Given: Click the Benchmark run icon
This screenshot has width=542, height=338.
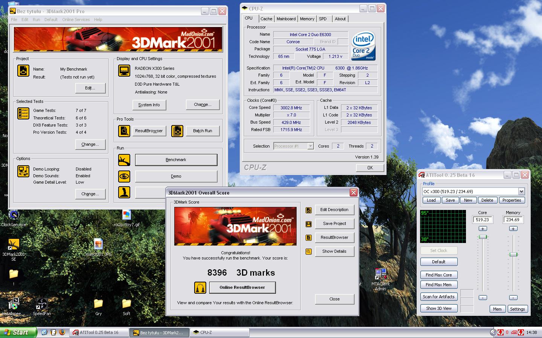Looking at the screenshot, I should (124, 160).
